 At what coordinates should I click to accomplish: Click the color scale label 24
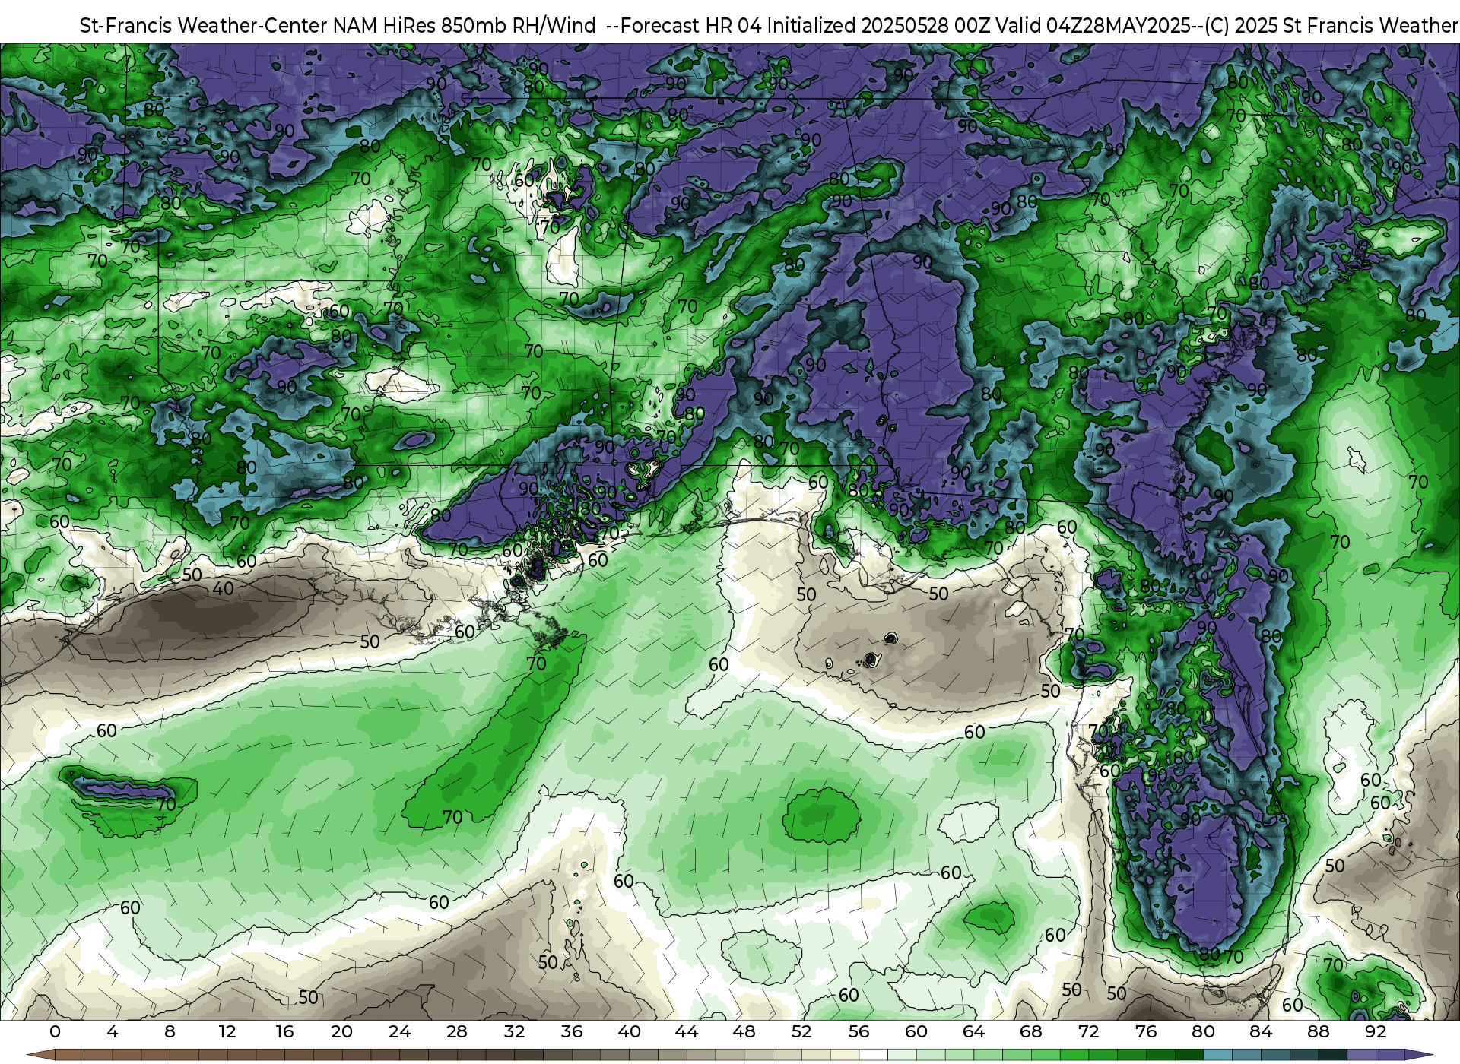[x=399, y=1032]
